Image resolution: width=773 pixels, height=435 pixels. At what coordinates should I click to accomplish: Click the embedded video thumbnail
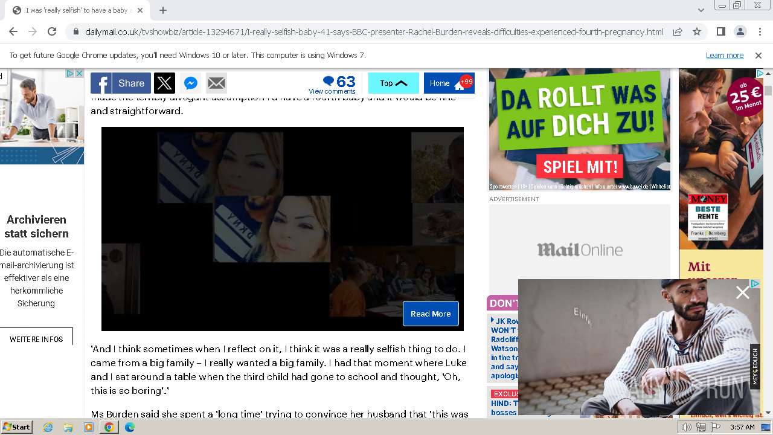coord(283,229)
